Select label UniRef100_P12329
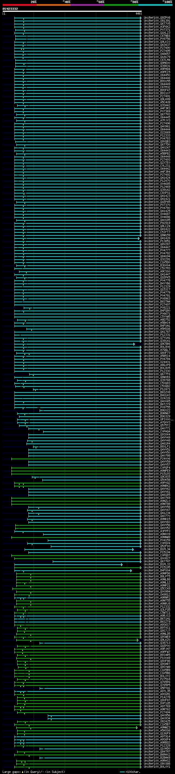175x774 pixels. coord(157,286)
